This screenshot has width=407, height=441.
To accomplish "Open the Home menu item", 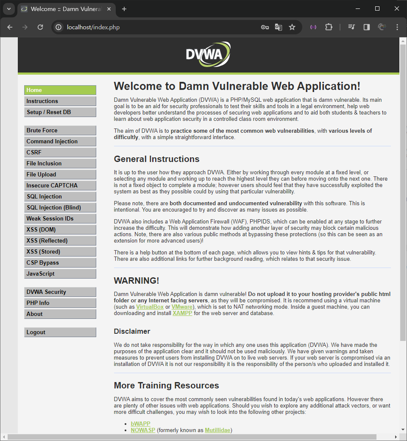I will tap(60, 90).
